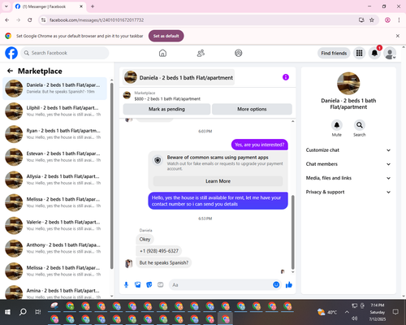This screenshot has width=406, height=325.
Task: Click the 'But he speaks Spanish?' message
Action: [x=164, y=262]
